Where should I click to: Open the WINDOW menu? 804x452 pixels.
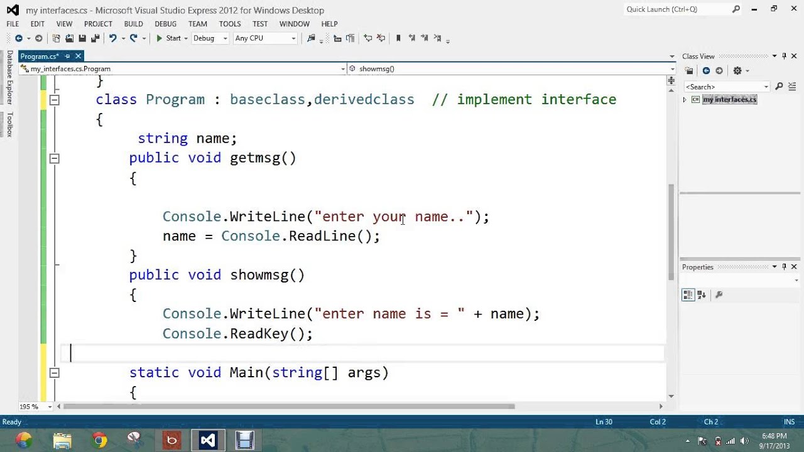[x=295, y=24]
